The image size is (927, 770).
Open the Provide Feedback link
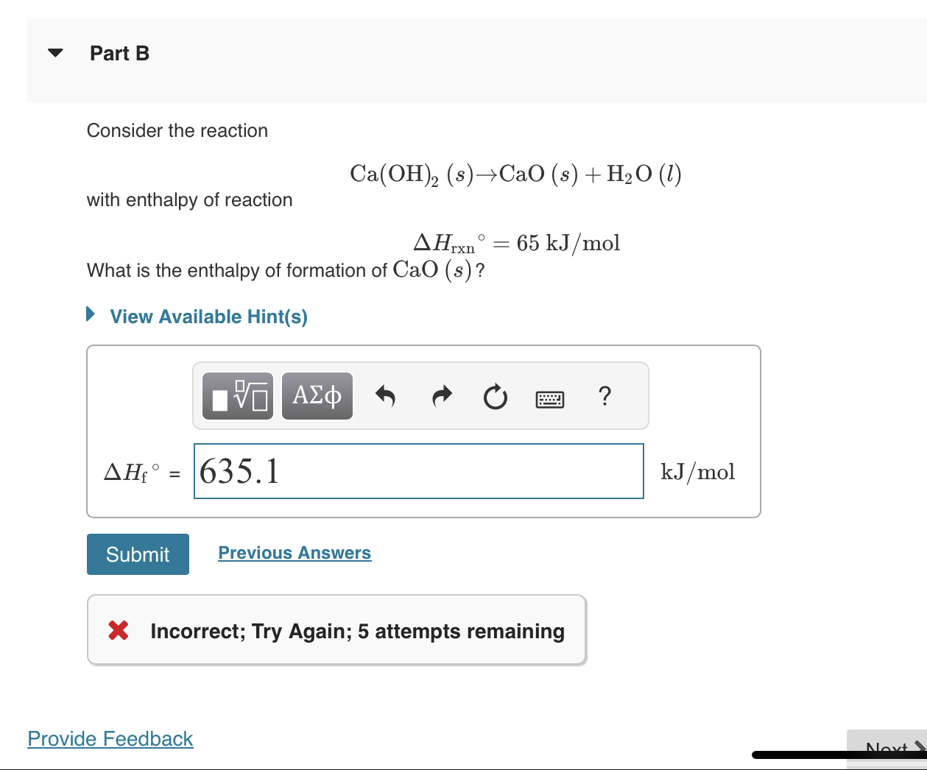pyautogui.click(x=110, y=738)
